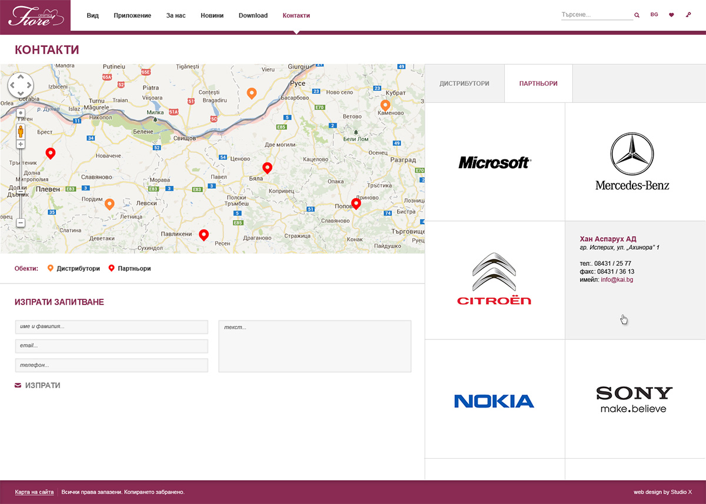The width and height of the screenshot is (706, 504).
Task: Click the текст message text area
Action: tap(315, 346)
